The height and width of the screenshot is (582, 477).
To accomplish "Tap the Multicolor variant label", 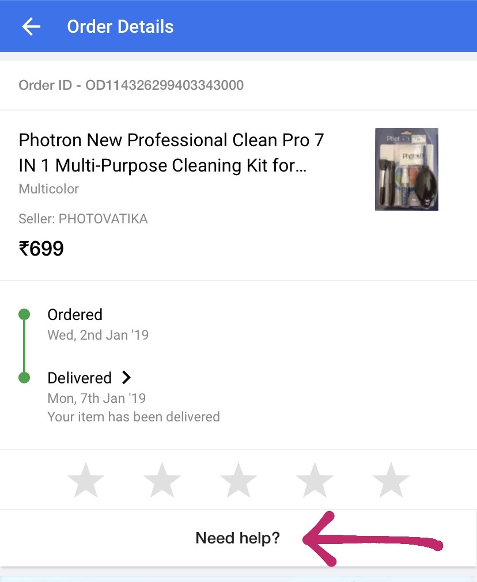I will pos(49,189).
